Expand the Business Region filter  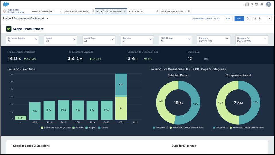tap(23, 40)
